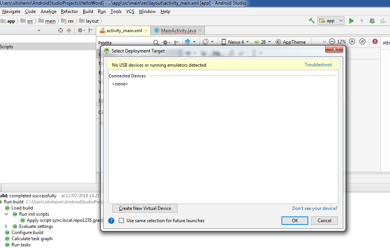Click the zoom-out minus control near 12%
Screen dimensions: 390x249
click(332, 41)
